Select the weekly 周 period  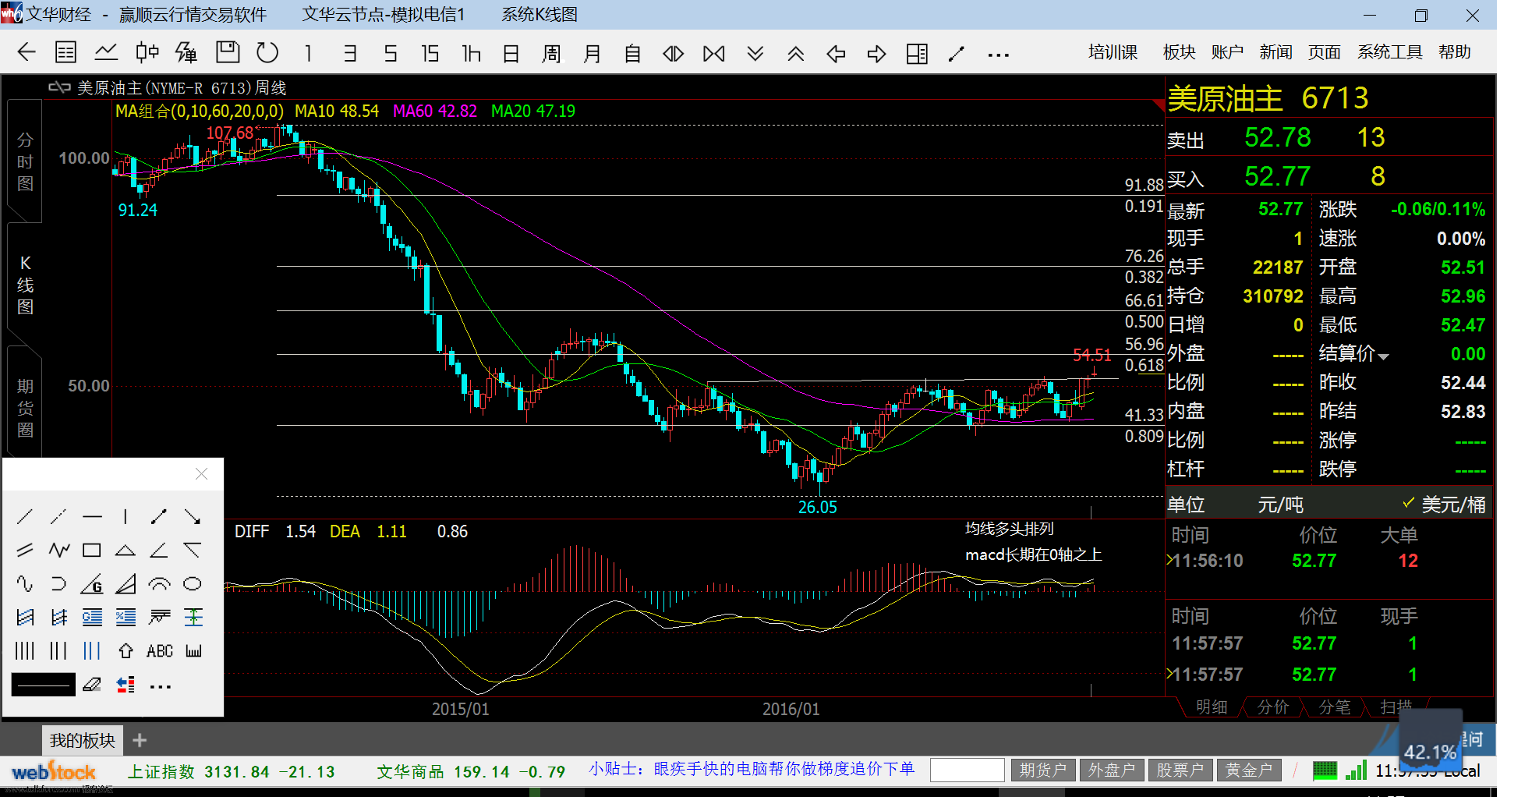tap(551, 53)
